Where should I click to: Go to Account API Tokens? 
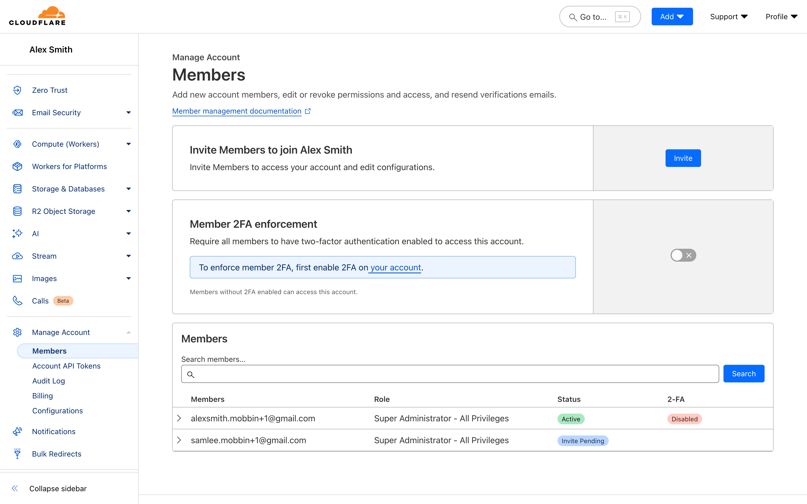coord(66,366)
